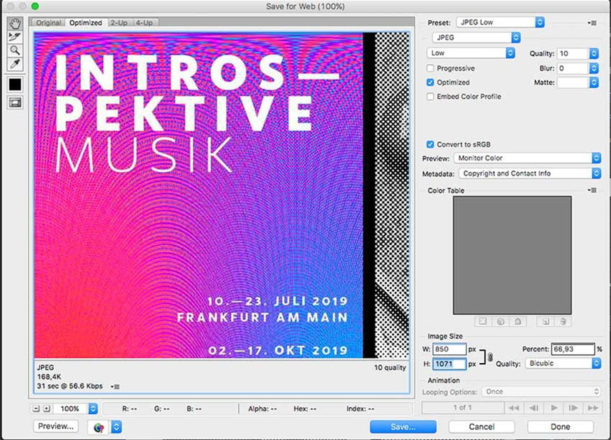Open the Preset dropdown showing JPEG Low
The image size is (611, 440).
pyautogui.click(x=500, y=22)
